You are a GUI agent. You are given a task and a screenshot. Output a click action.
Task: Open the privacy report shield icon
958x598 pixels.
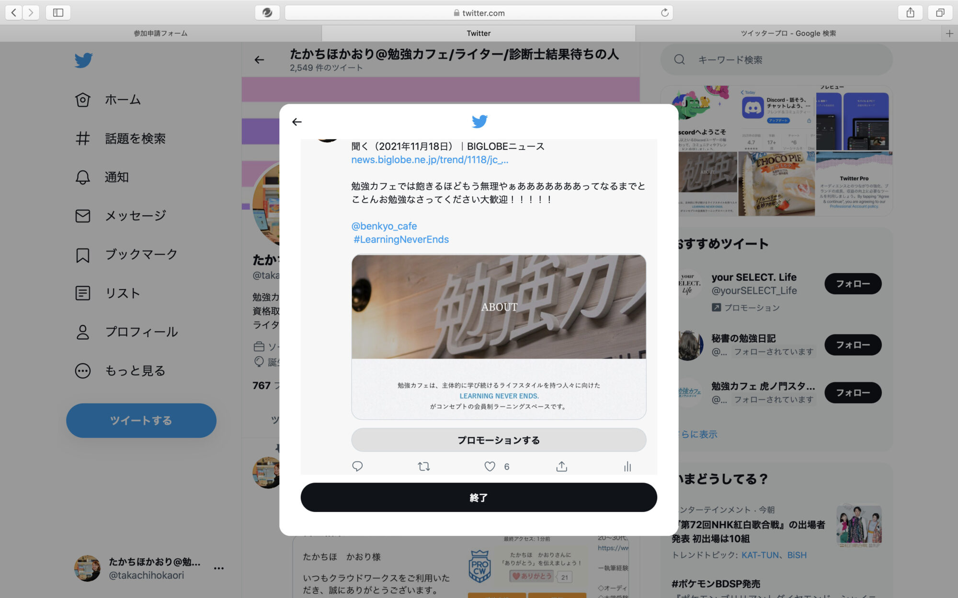point(267,12)
